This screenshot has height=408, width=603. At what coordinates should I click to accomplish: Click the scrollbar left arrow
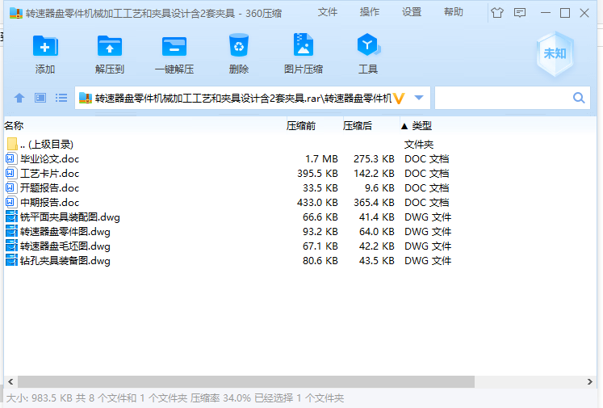(10, 382)
